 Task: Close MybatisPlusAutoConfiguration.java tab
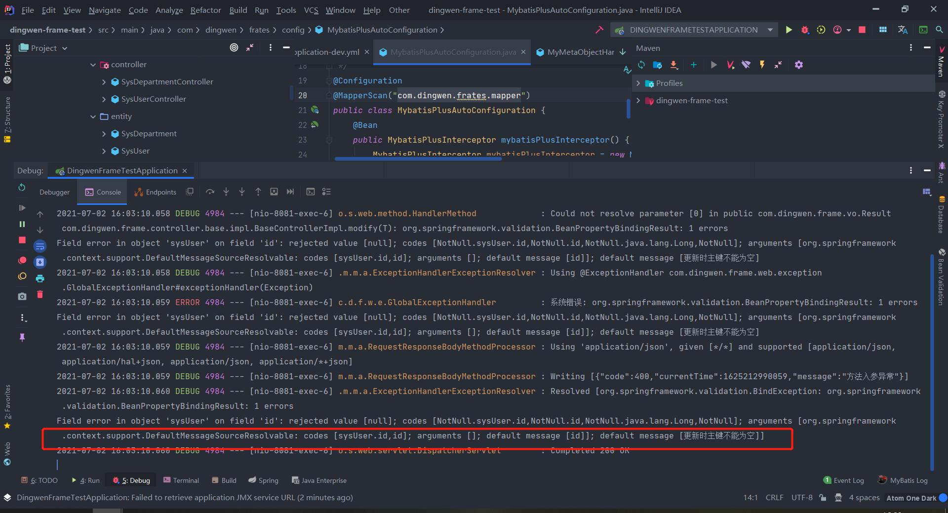point(523,52)
